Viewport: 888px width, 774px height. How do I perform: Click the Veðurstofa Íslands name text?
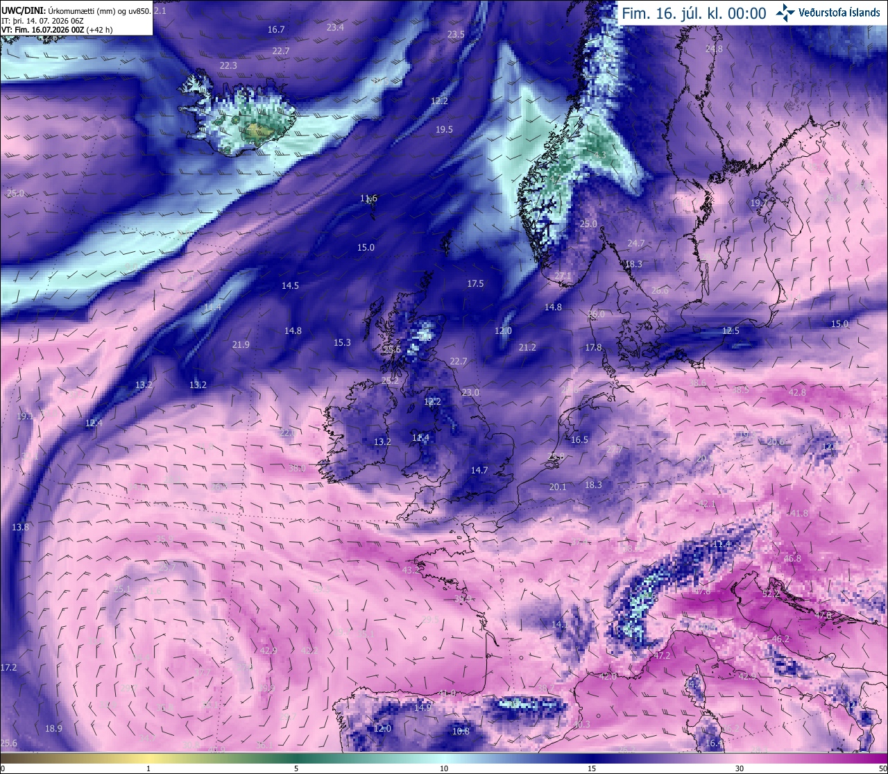tap(839, 12)
